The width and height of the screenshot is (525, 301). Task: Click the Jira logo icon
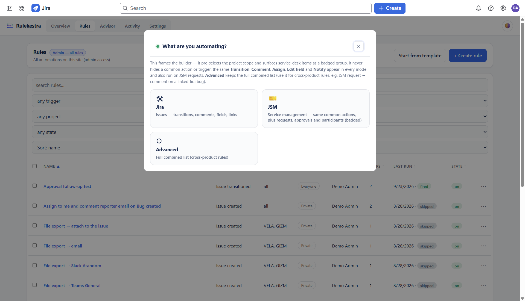pos(36,8)
